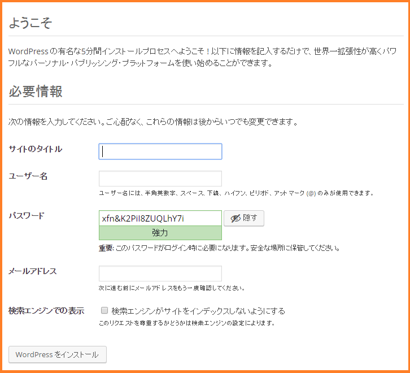
Task: Focus the ユーザー名 text box
Action: [160, 179]
